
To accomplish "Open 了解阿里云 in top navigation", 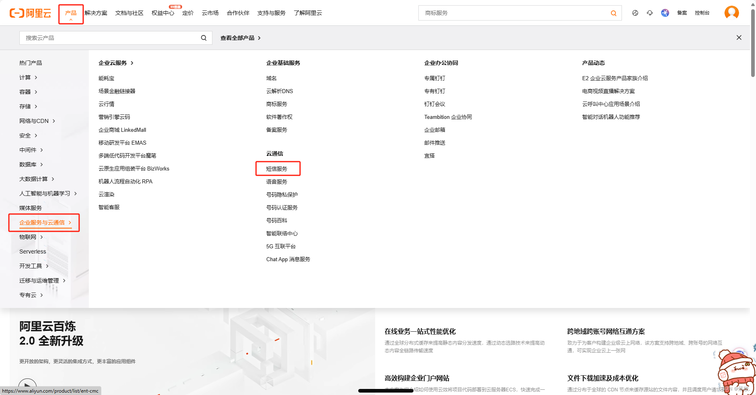I will pos(308,13).
